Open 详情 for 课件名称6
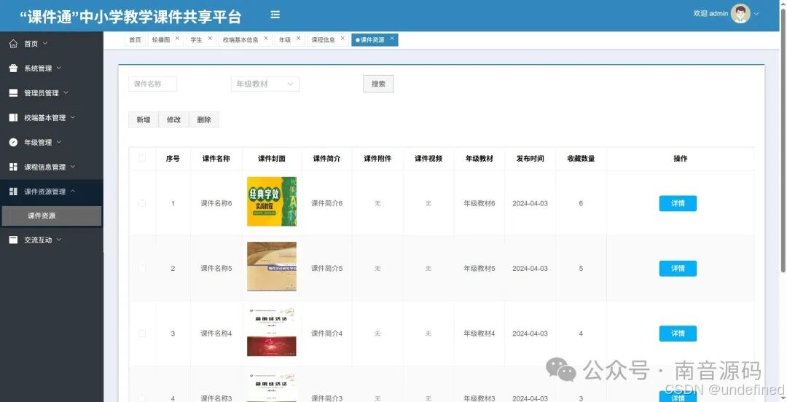 [x=678, y=203]
